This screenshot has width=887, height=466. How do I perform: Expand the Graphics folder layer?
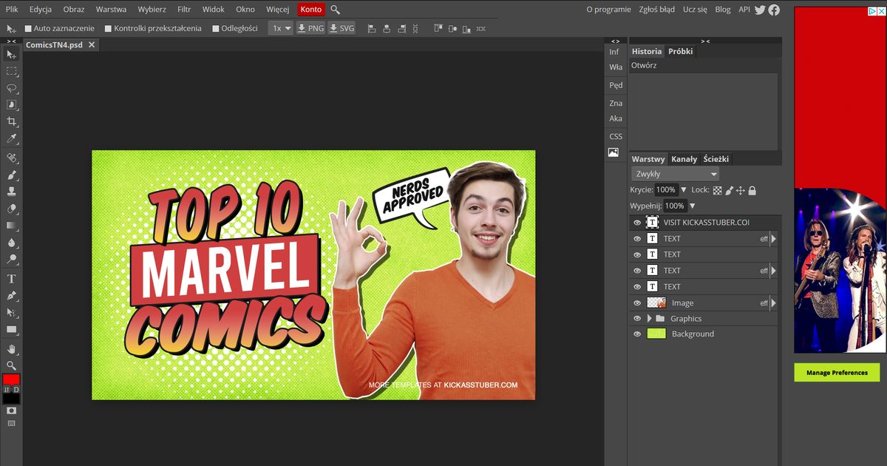650,319
